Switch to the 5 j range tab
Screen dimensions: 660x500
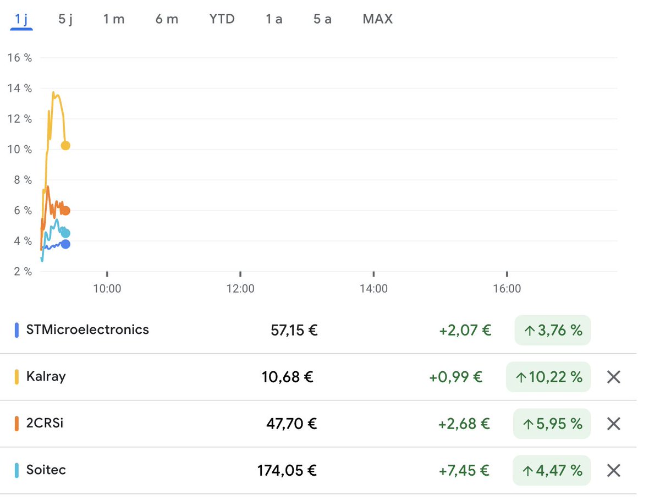(65, 19)
